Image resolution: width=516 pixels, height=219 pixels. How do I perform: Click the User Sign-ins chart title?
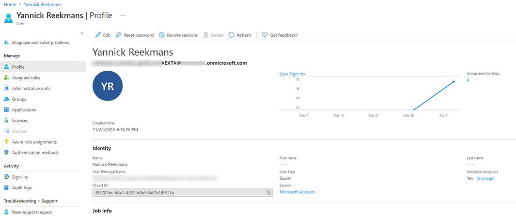(x=292, y=74)
